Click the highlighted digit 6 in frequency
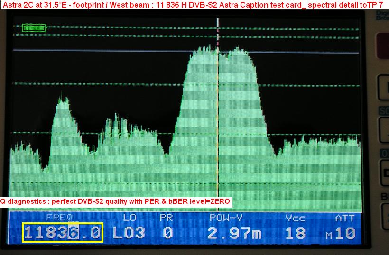This screenshot has height=255, width=389. tap(74, 233)
